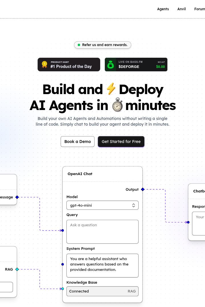This screenshot has height=307, width=205.
Task: Click the Book a Demo button
Action: 77,142
